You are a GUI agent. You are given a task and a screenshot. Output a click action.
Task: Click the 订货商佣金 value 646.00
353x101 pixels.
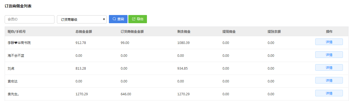click(126, 94)
